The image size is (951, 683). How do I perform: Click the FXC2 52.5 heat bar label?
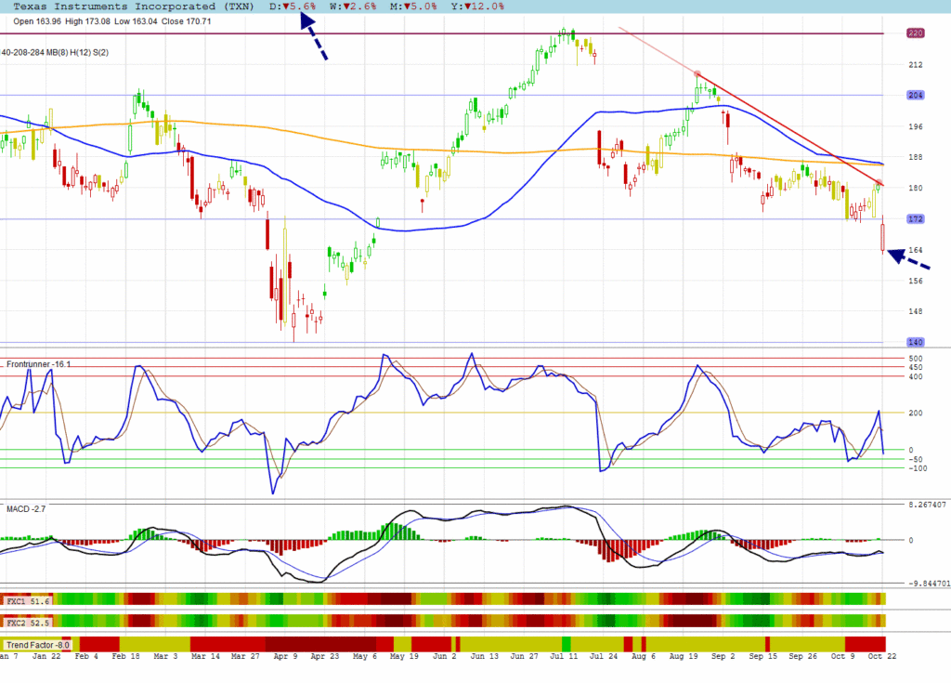[x=27, y=622]
